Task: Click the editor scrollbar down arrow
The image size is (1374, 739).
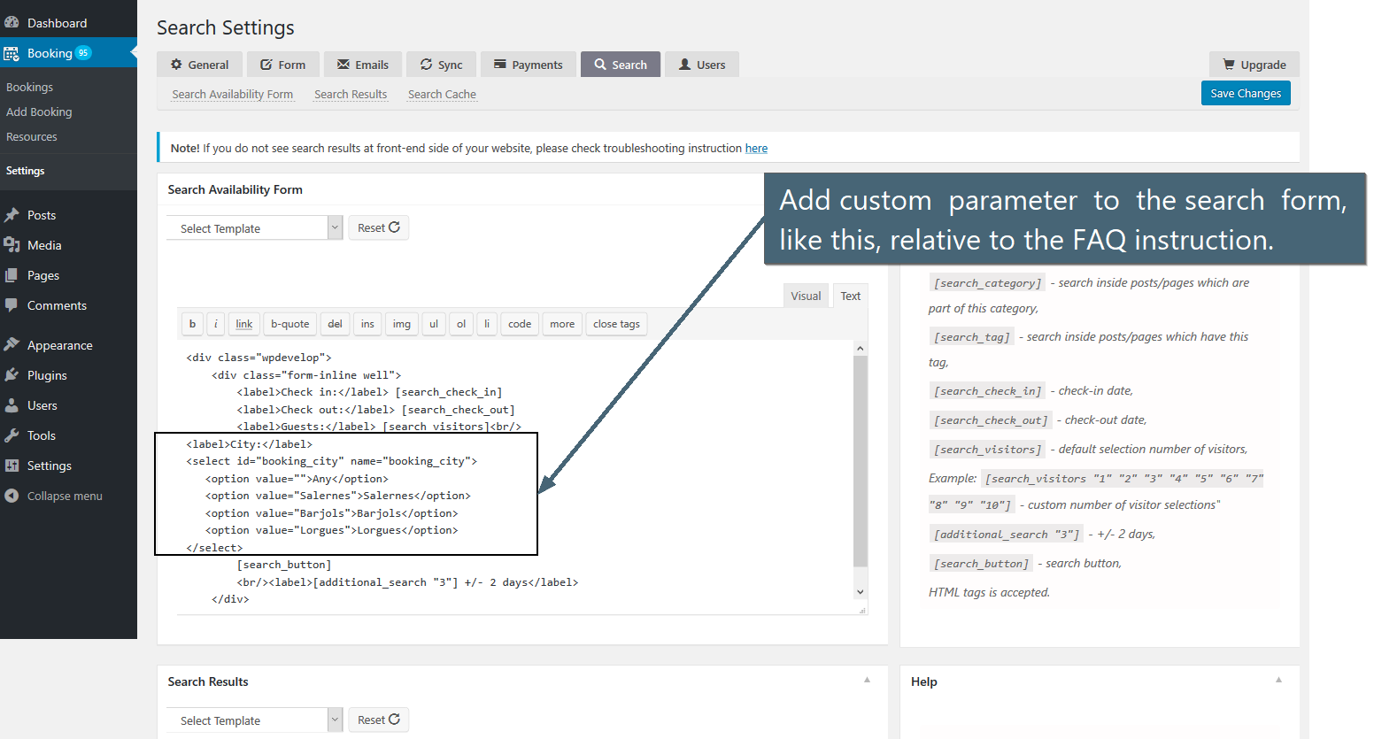Action: (x=860, y=591)
